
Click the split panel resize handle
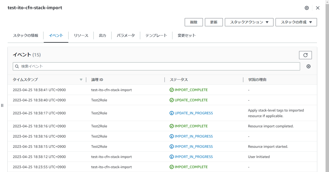2,105
